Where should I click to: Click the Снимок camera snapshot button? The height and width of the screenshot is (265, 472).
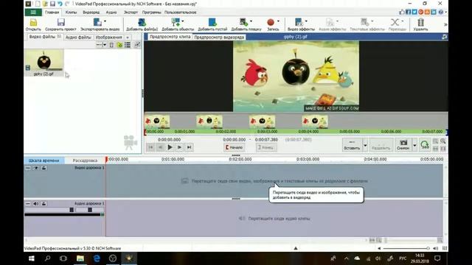403,145
